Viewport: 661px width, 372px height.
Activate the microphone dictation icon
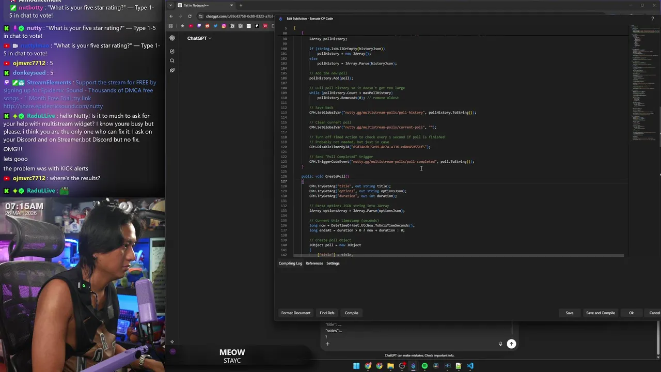click(x=500, y=344)
